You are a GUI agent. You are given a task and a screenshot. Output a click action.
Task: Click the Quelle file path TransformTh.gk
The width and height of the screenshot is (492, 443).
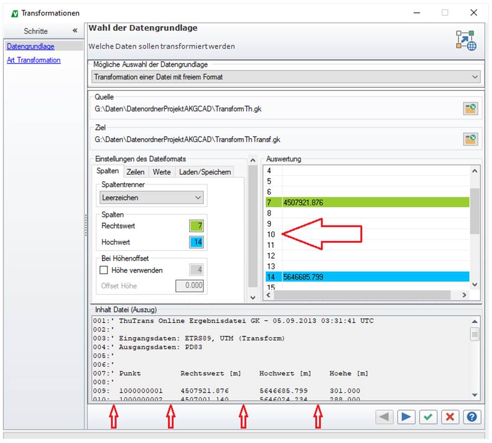tap(178, 109)
